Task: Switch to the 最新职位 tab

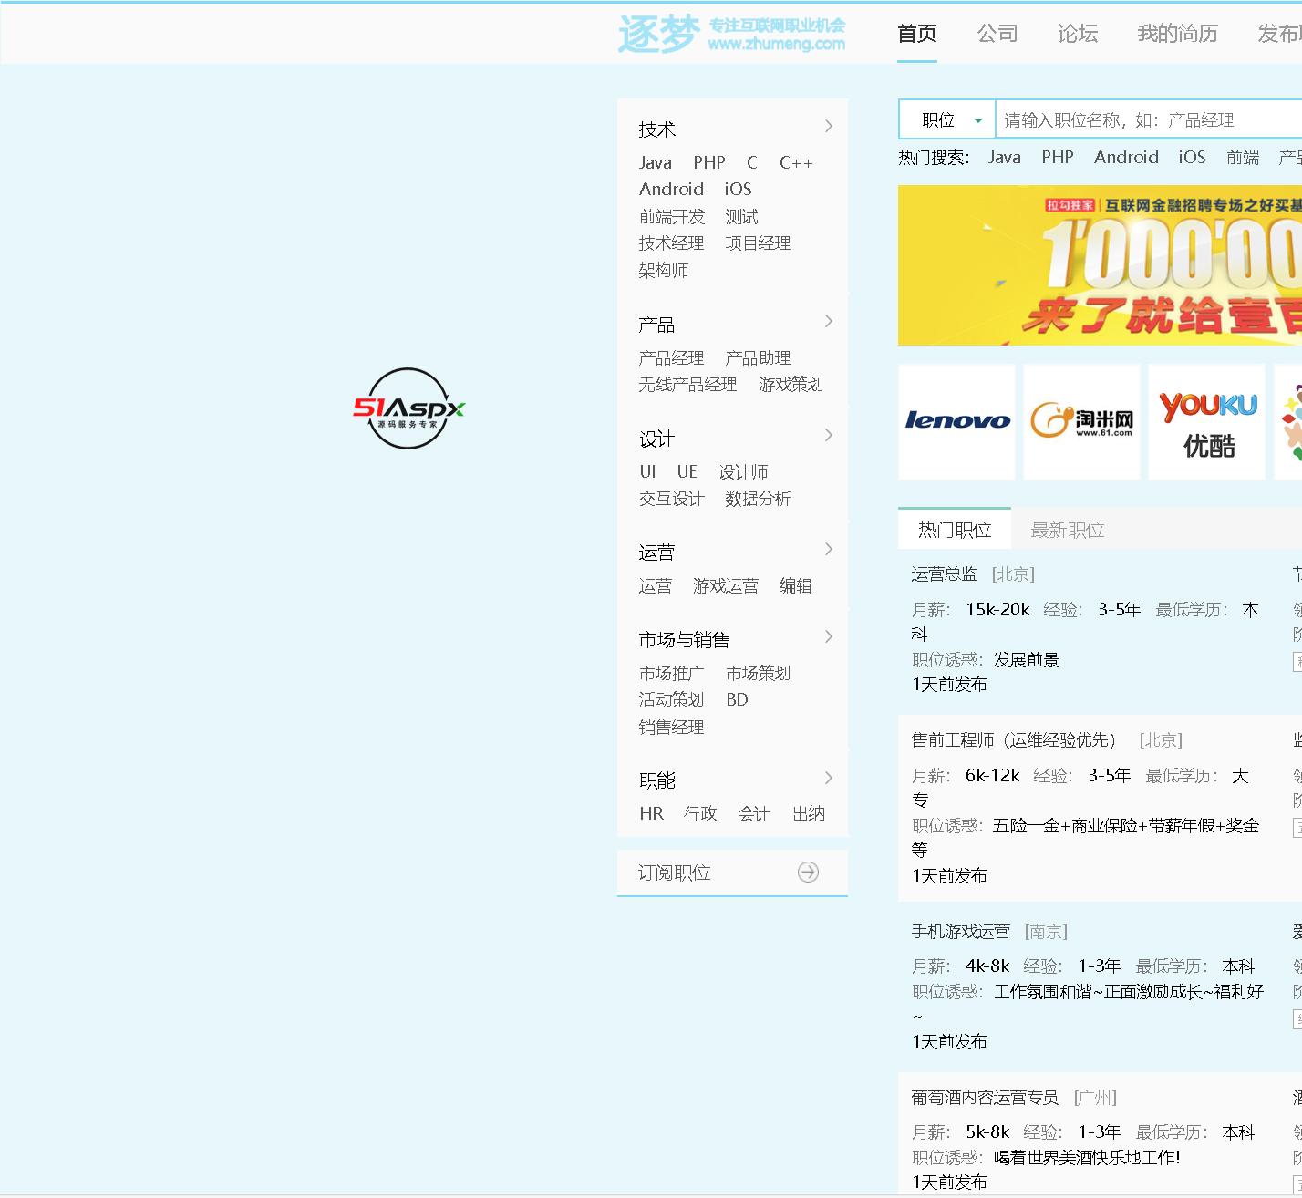Action: [x=1067, y=530]
